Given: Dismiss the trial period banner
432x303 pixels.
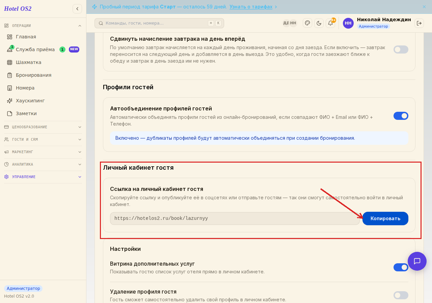Looking at the screenshot, I should coord(424,7).
